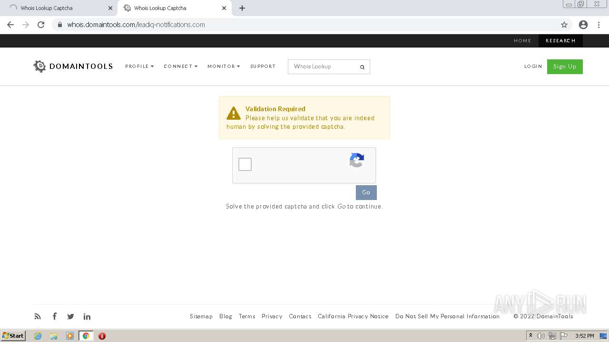This screenshot has height=342, width=609.
Task: Open File Explorer from taskbar
Action: (54, 336)
